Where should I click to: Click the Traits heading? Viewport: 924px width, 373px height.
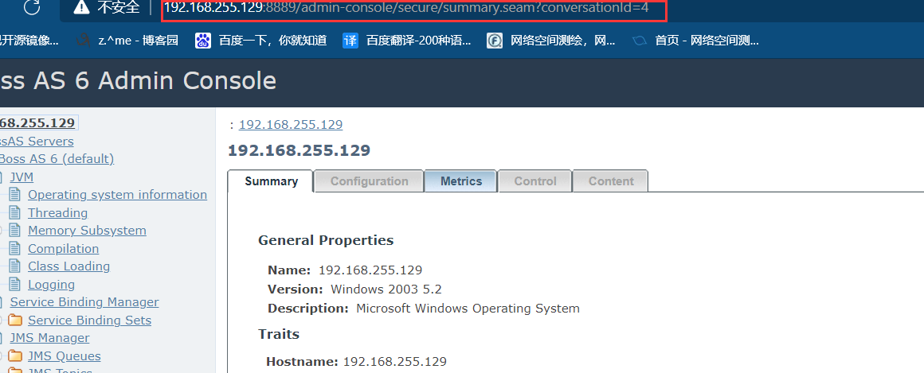point(279,334)
